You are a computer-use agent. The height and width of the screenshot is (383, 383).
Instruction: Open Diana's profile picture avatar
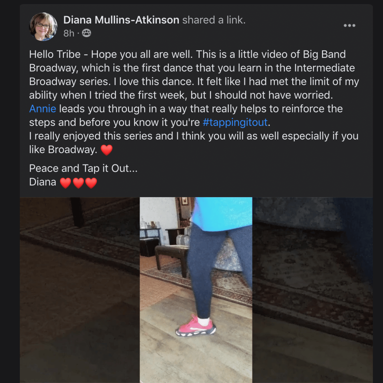click(43, 27)
